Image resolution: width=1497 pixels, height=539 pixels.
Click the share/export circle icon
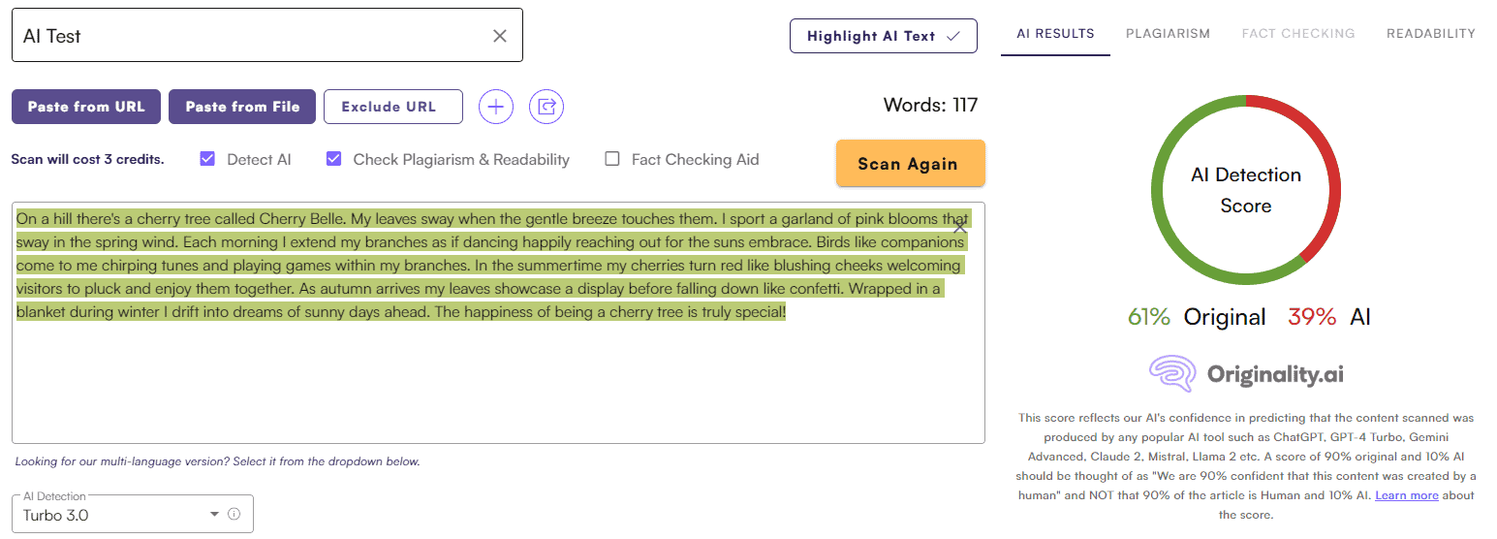point(546,107)
